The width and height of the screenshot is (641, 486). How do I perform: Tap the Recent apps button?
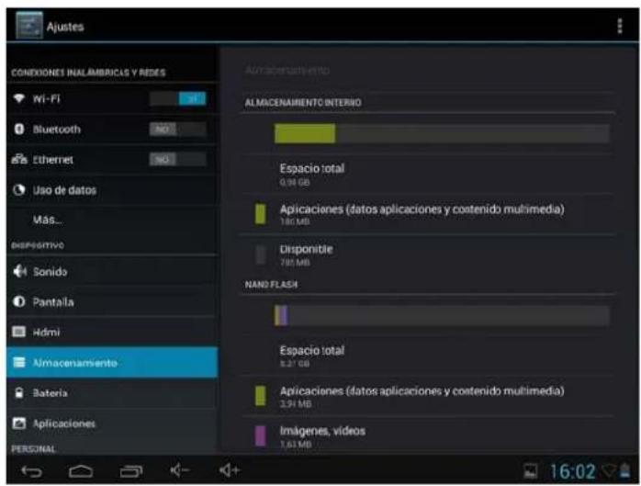pyautogui.click(x=130, y=471)
